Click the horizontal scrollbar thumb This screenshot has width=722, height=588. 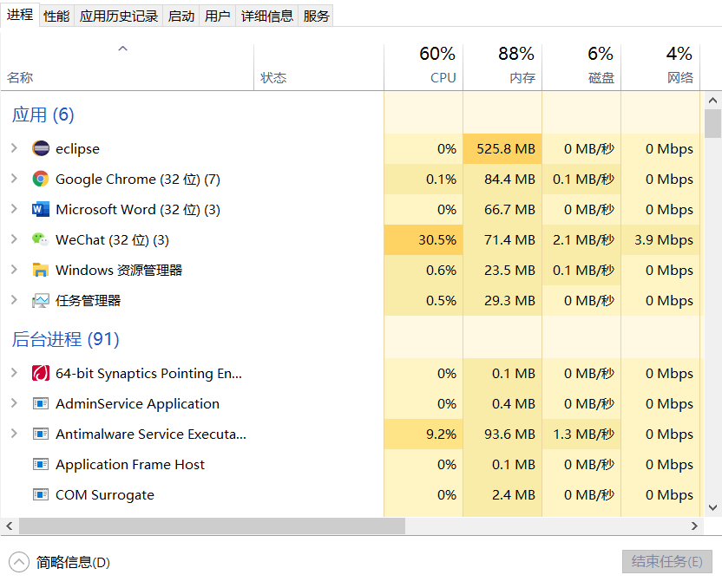tap(212, 526)
